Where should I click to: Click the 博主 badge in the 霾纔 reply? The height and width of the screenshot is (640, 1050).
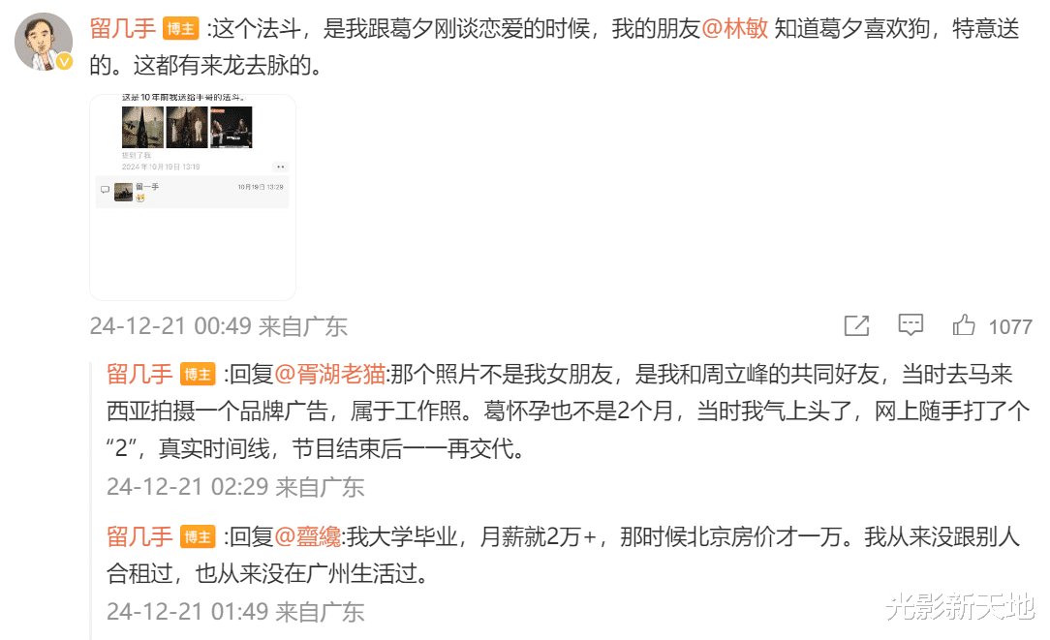click(x=198, y=537)
